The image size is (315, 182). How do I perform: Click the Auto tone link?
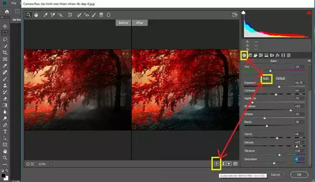pyautogui.click(x=266, y=78)
